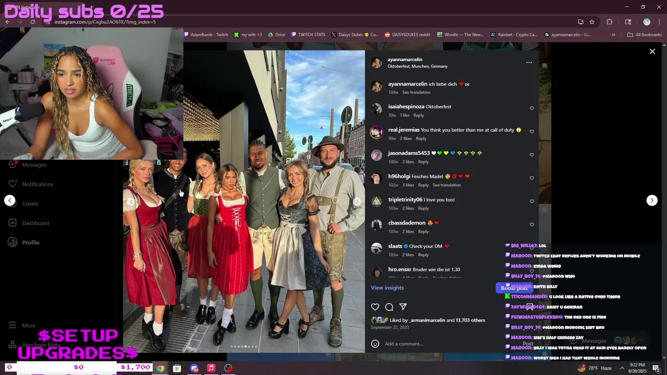Open the Drive bookmark
The width and height of the screenshot is (667, 375).
[x=277, y=35]
